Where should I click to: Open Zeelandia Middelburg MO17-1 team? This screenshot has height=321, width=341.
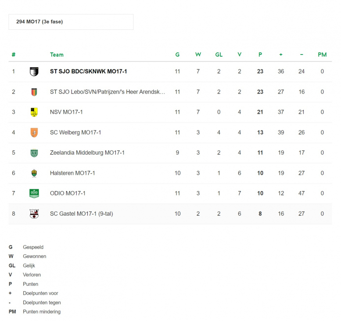(87, 153)
